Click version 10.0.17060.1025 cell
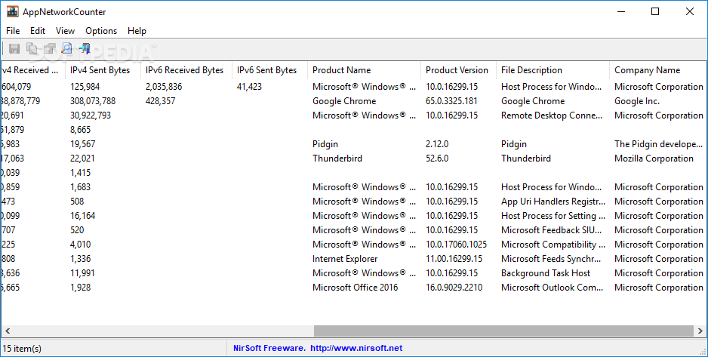Screen dimensions: 708x357 pos(456,245)
